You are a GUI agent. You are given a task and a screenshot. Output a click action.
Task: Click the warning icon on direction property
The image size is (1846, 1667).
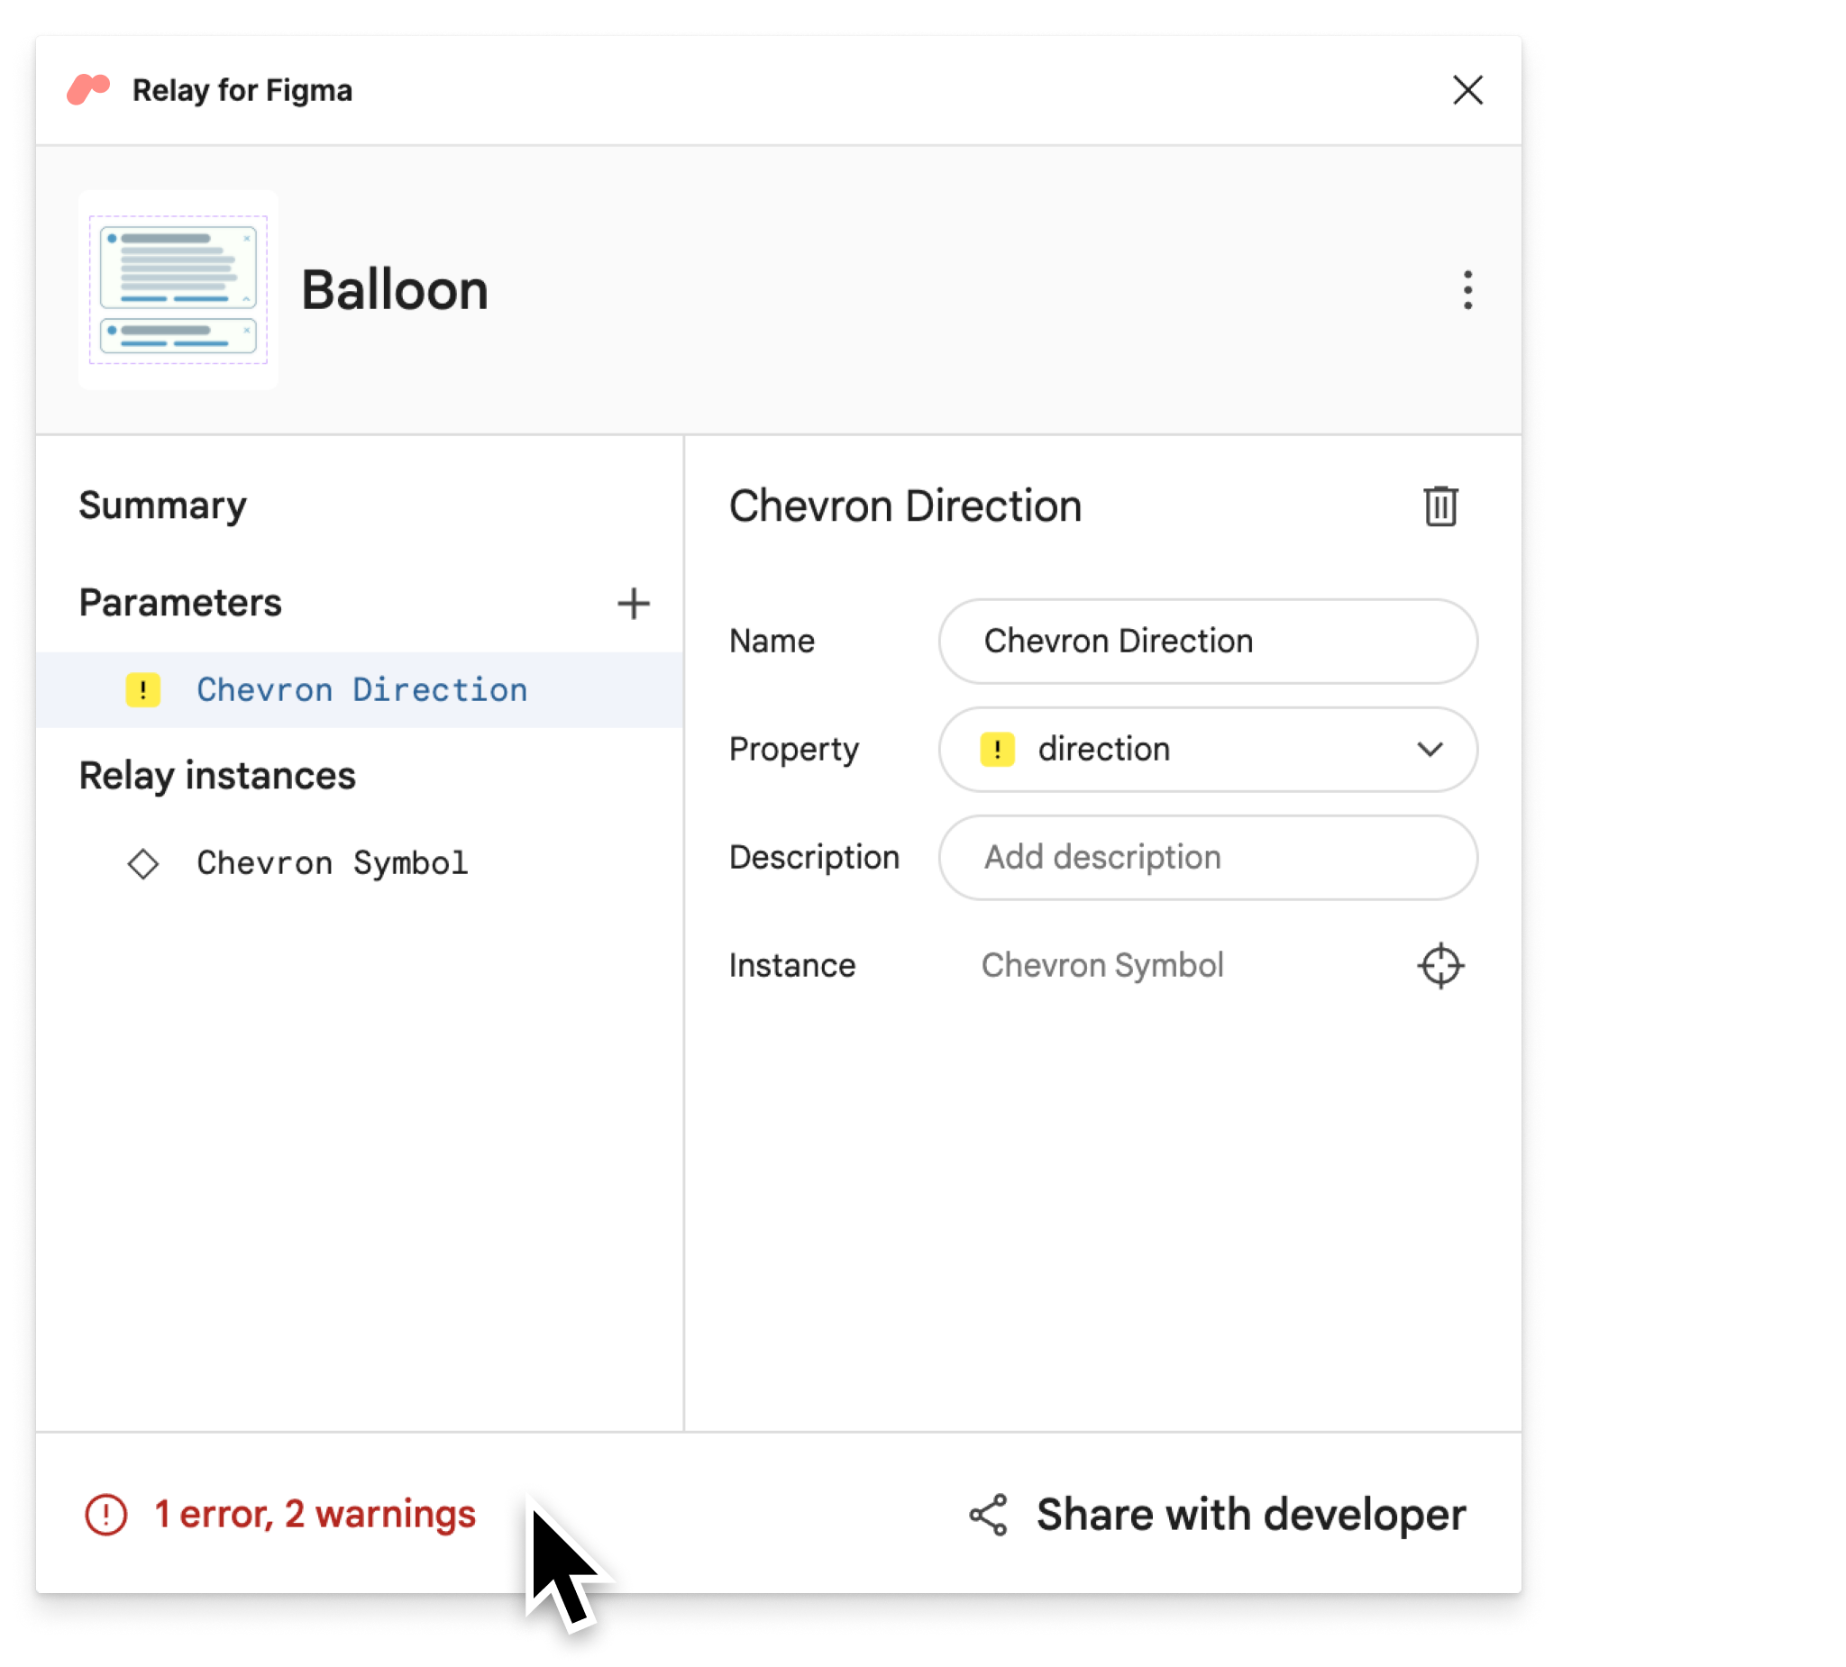click(x=999, y=749)
